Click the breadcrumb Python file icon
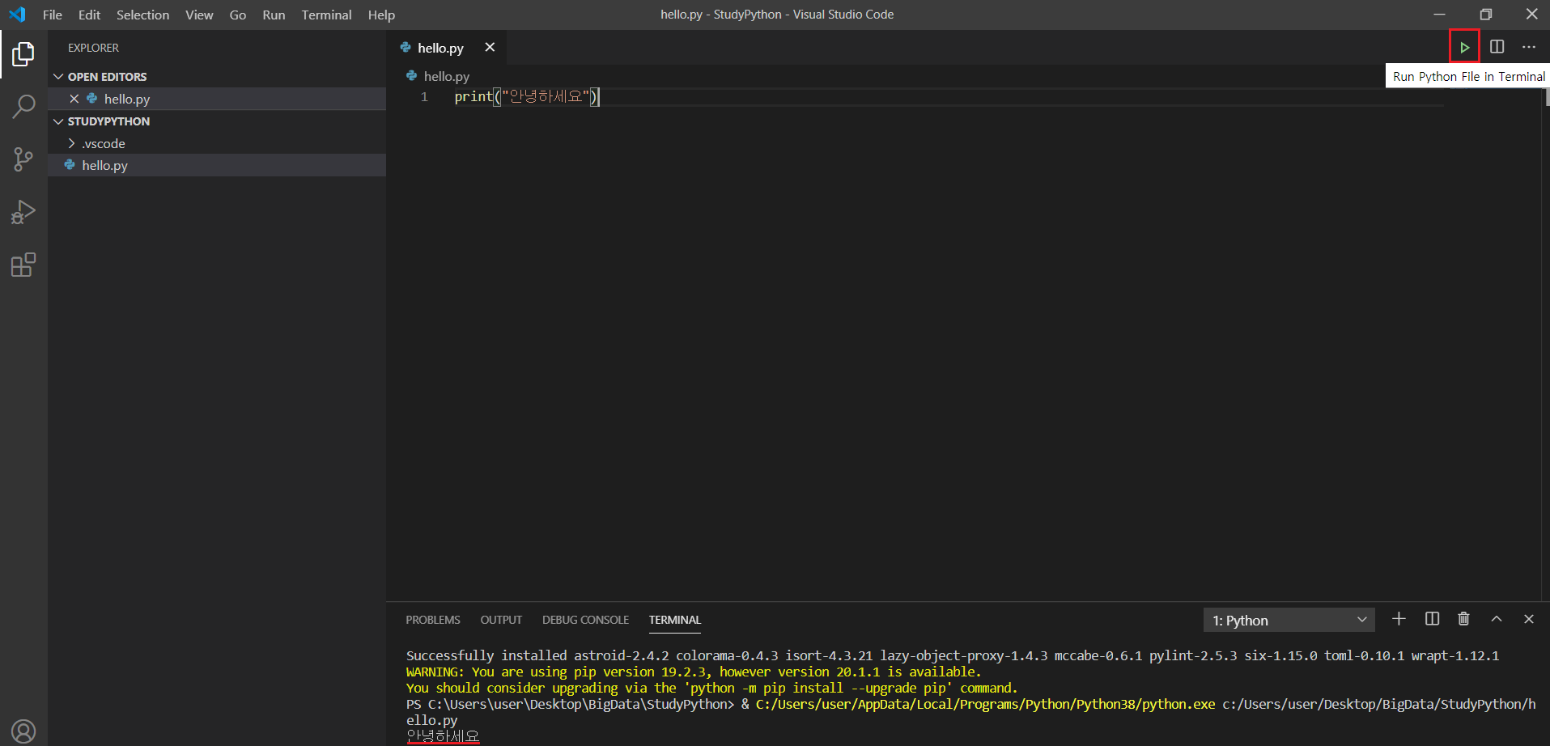The height and width of the screenshot is (746, 1550). (412, 75)
